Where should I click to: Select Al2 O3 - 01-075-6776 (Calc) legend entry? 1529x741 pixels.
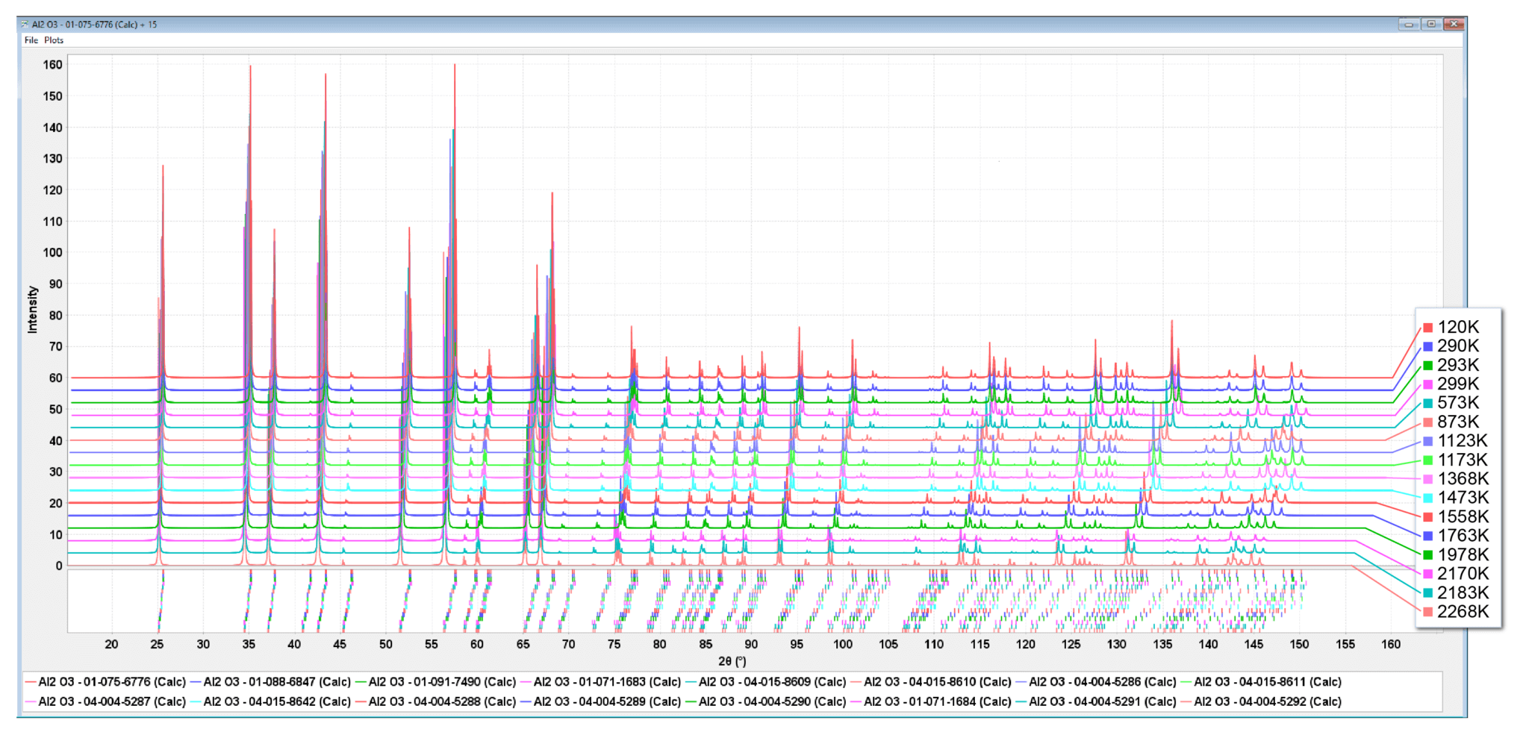pos(112,682)
